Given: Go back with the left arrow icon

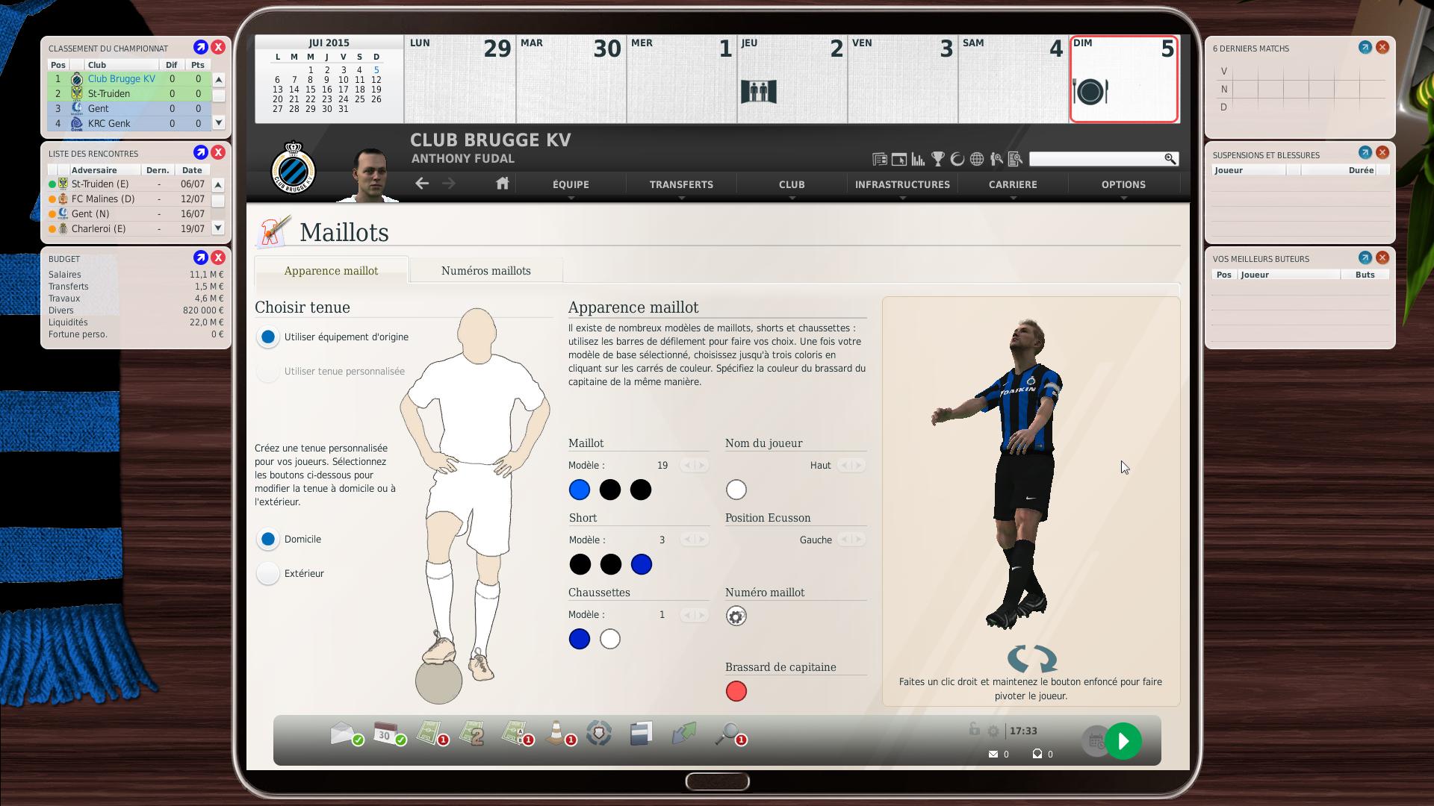Looking at the screenshot, I should (422, 184).
